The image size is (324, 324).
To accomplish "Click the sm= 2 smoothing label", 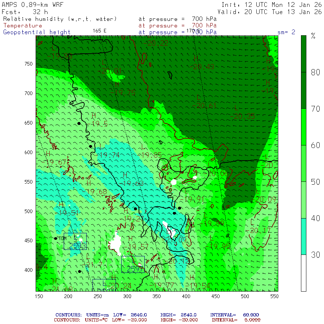I will [286, 32].
